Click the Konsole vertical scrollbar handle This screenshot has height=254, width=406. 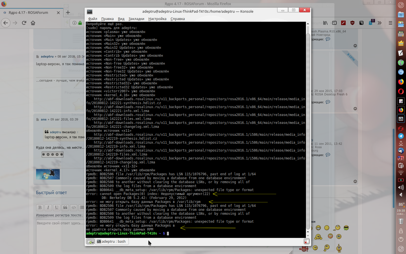pos(308,131)
